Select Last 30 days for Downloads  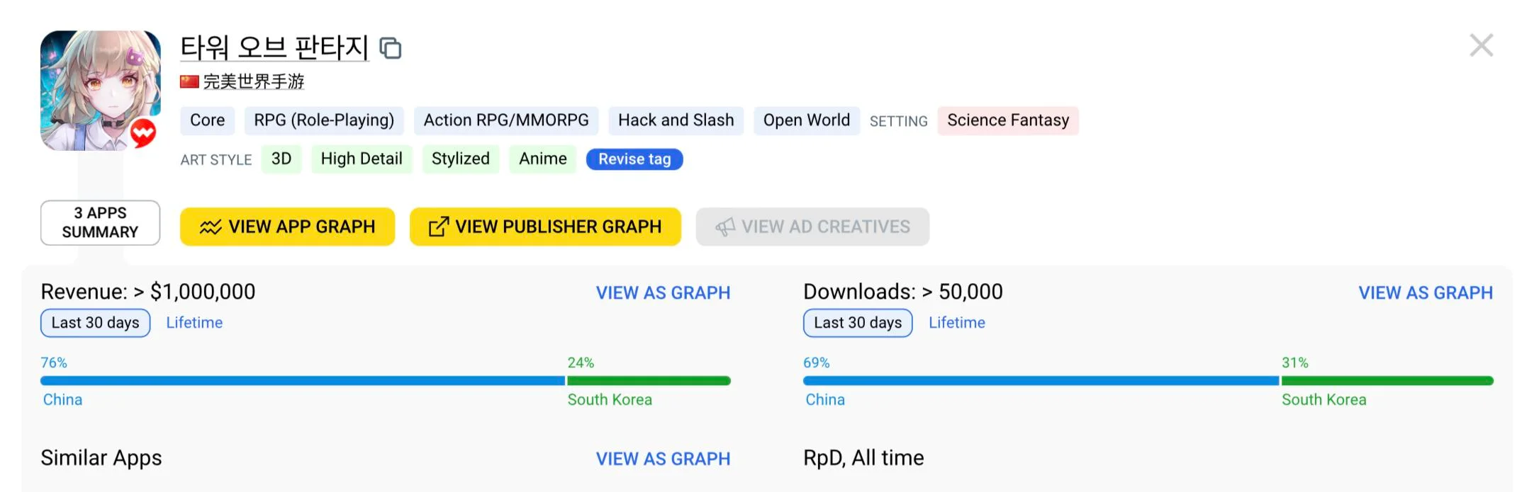[x=858, y=323]
